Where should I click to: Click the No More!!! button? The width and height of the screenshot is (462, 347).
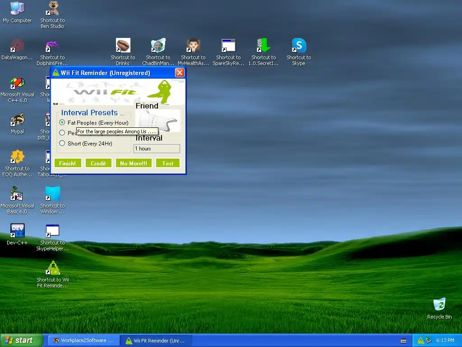pos(134,163)
